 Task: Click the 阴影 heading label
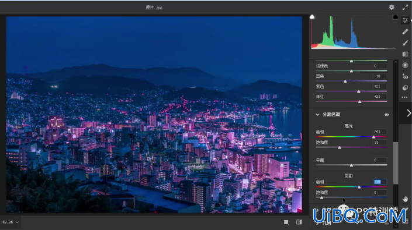click(x=348, y=176)
